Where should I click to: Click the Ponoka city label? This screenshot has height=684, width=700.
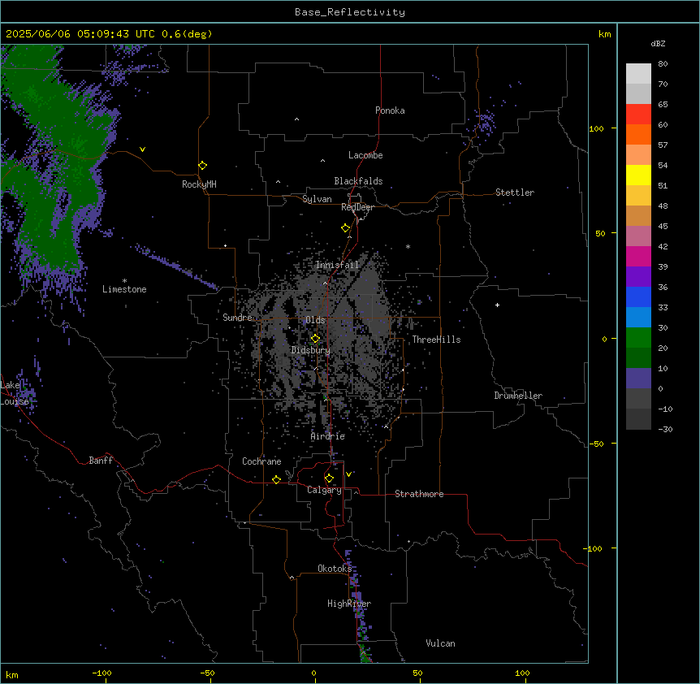point(390,110)
